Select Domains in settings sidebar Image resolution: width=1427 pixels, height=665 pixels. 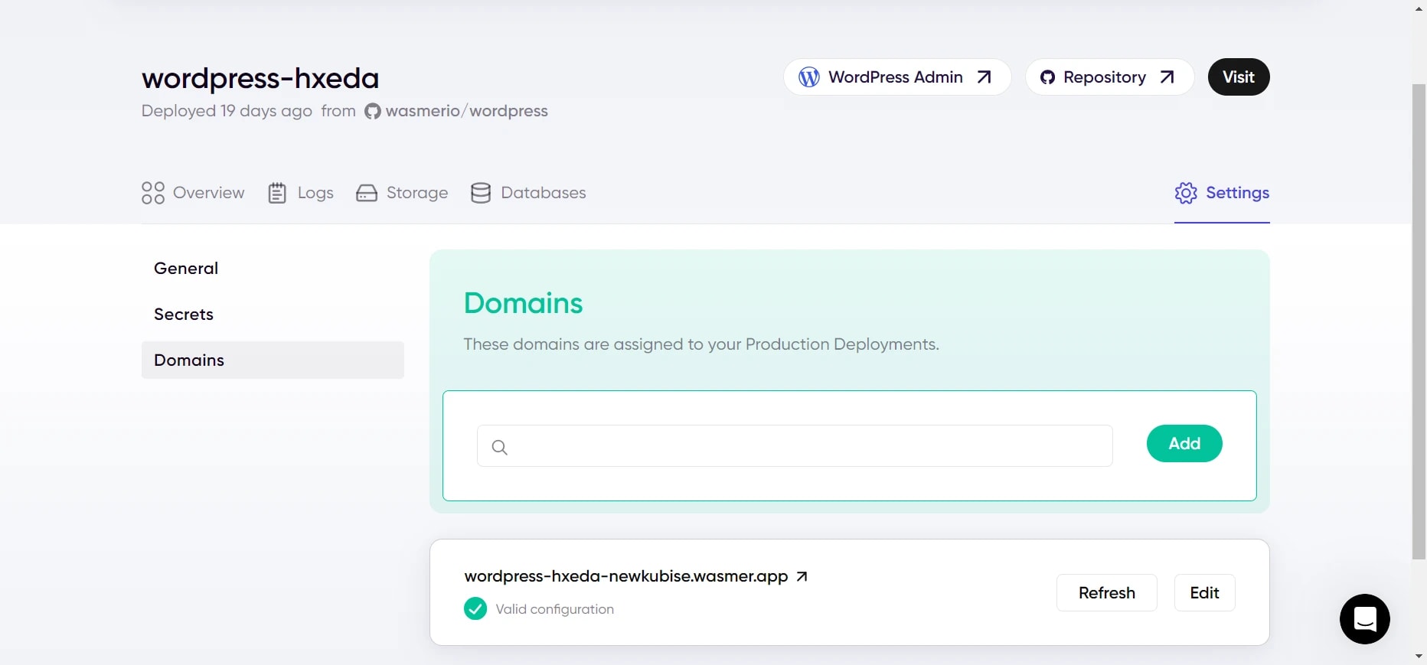coord(273,360)
